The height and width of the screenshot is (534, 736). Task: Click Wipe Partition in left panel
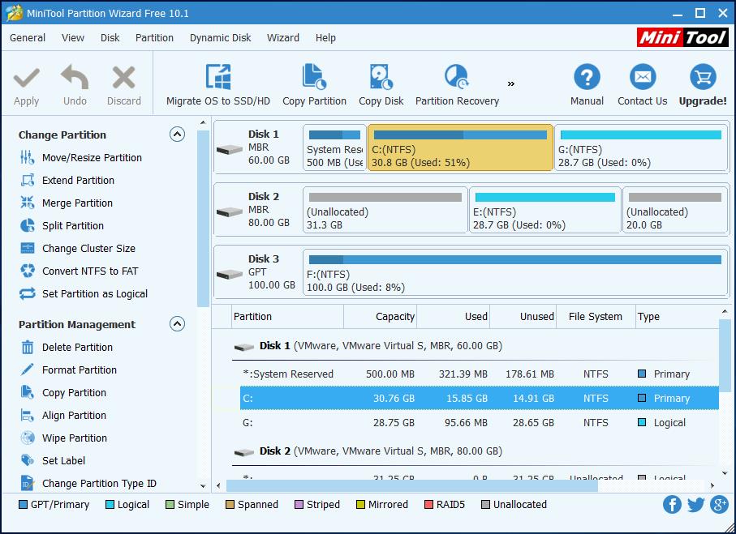coord(75,438)
